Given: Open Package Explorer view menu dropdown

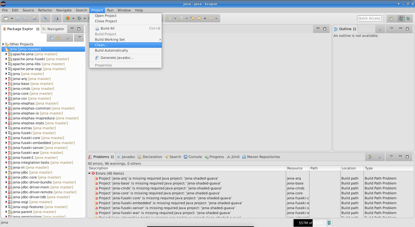Looking at the screenshot, I should coord(79,37).
